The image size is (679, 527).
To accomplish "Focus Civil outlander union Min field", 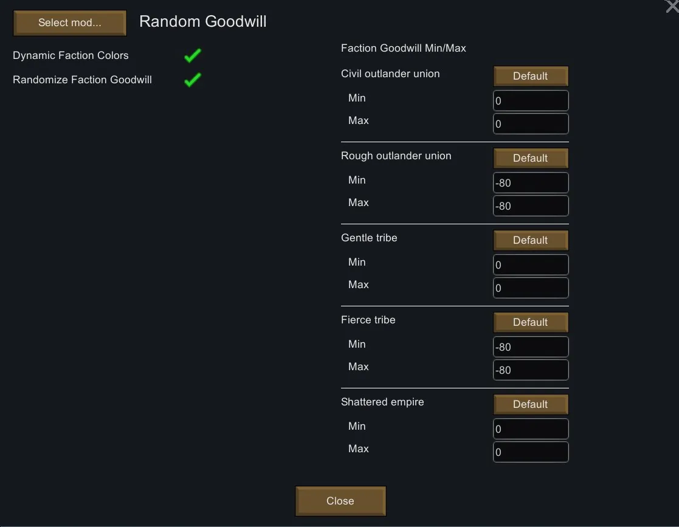I will click(530, 101).
